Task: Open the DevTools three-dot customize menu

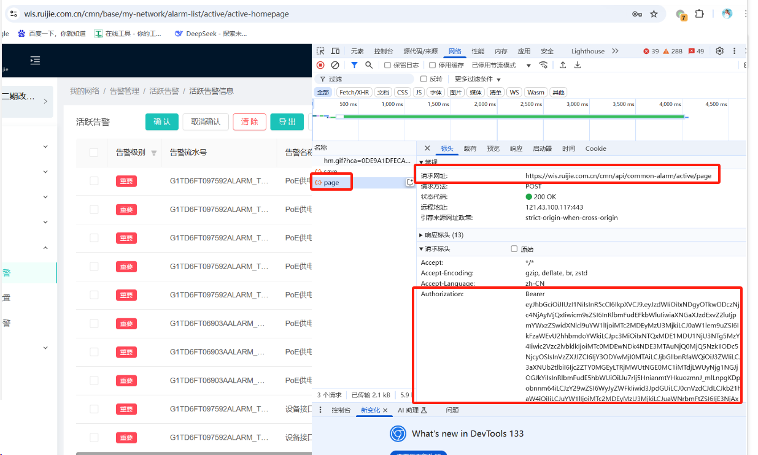Action: coord(735,51)
